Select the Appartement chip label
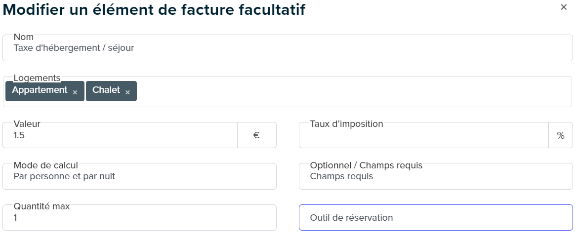The image size is (575, 239). [40, 90]
